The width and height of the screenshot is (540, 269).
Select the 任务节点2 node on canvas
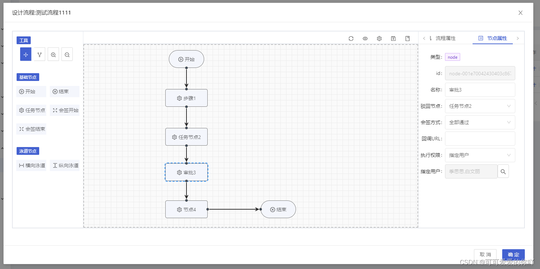(186, 137)
